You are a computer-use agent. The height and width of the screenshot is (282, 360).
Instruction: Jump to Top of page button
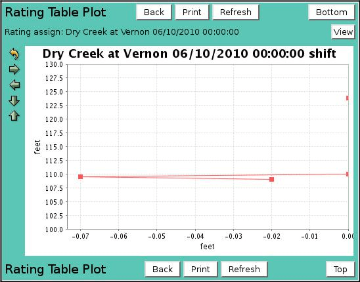(x=340, y=269)
